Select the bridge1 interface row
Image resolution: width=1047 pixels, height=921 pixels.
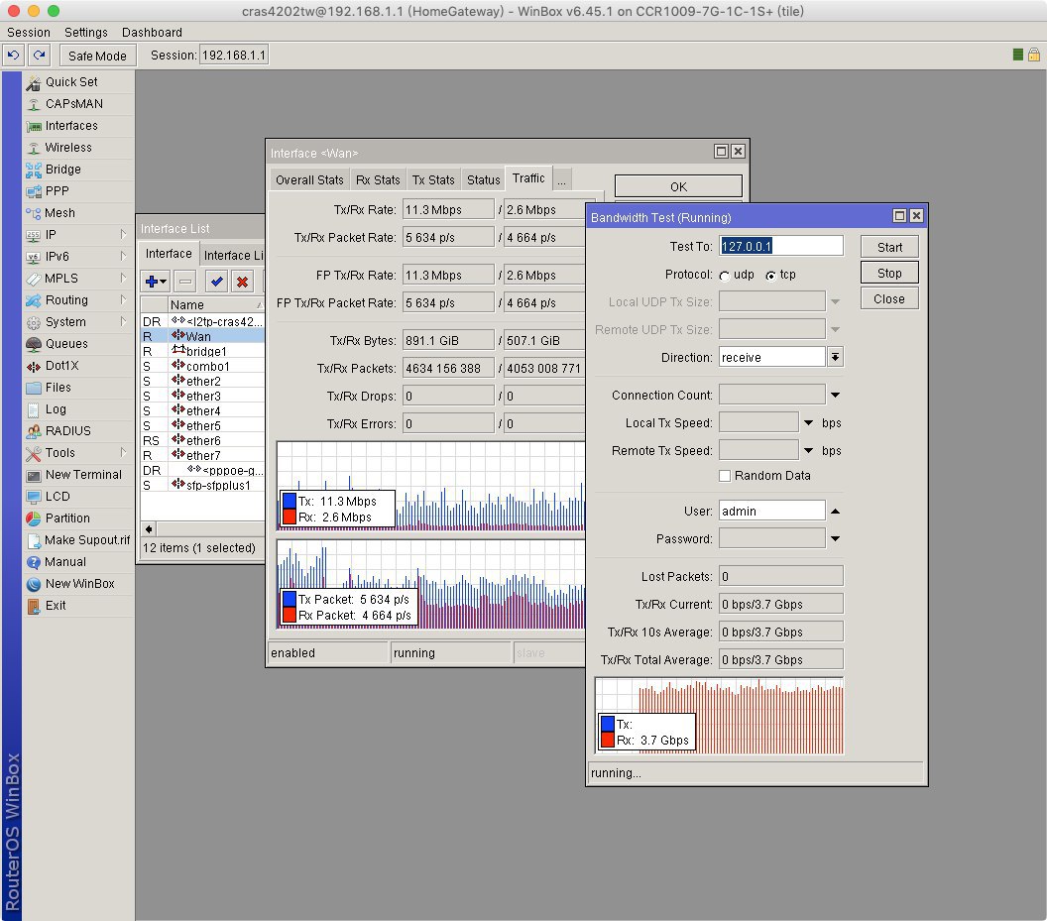[x=202, y=351]
